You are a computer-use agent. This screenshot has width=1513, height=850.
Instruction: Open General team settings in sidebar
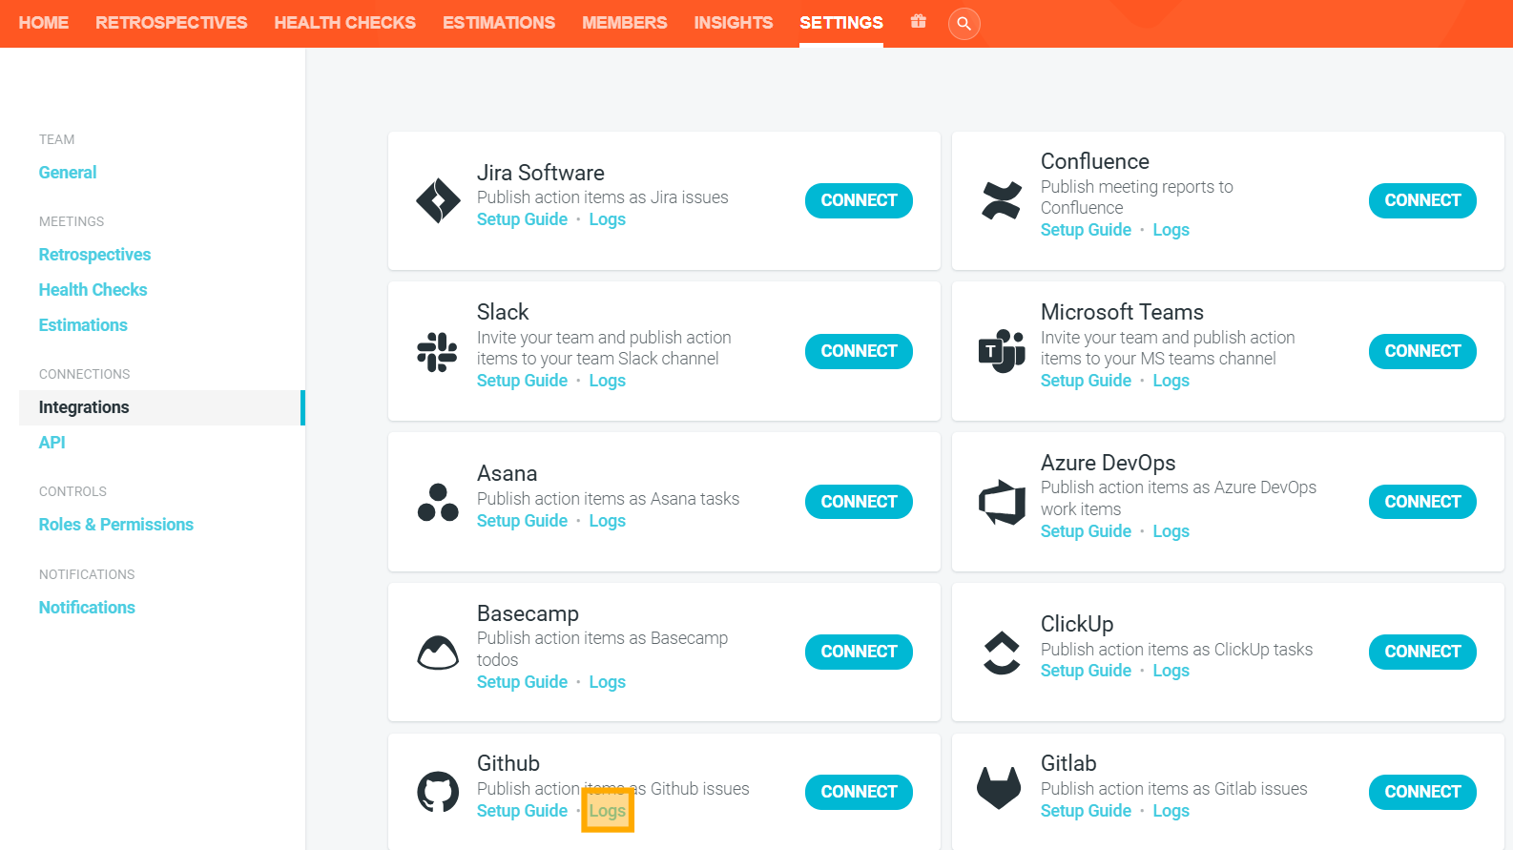click(68, 173)
